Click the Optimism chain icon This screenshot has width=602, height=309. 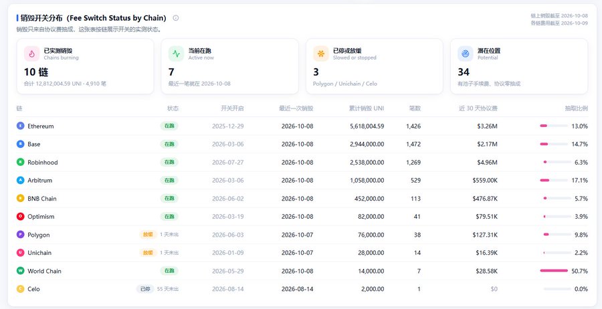pos(20,217)
